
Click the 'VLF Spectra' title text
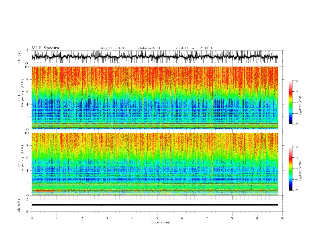[45, 48]
